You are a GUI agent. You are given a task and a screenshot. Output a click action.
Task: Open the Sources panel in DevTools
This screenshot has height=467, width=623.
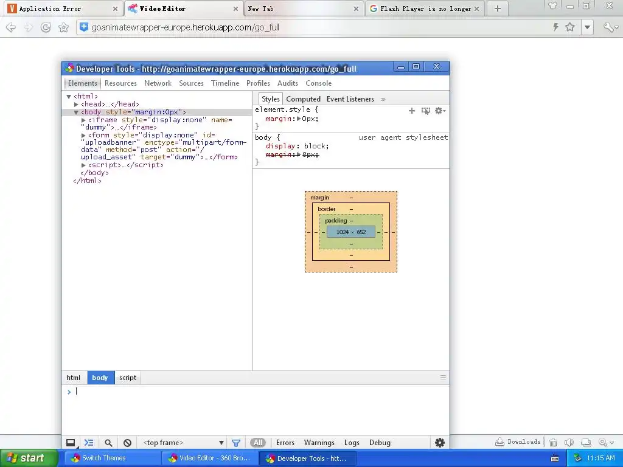(x=191, y=83)
